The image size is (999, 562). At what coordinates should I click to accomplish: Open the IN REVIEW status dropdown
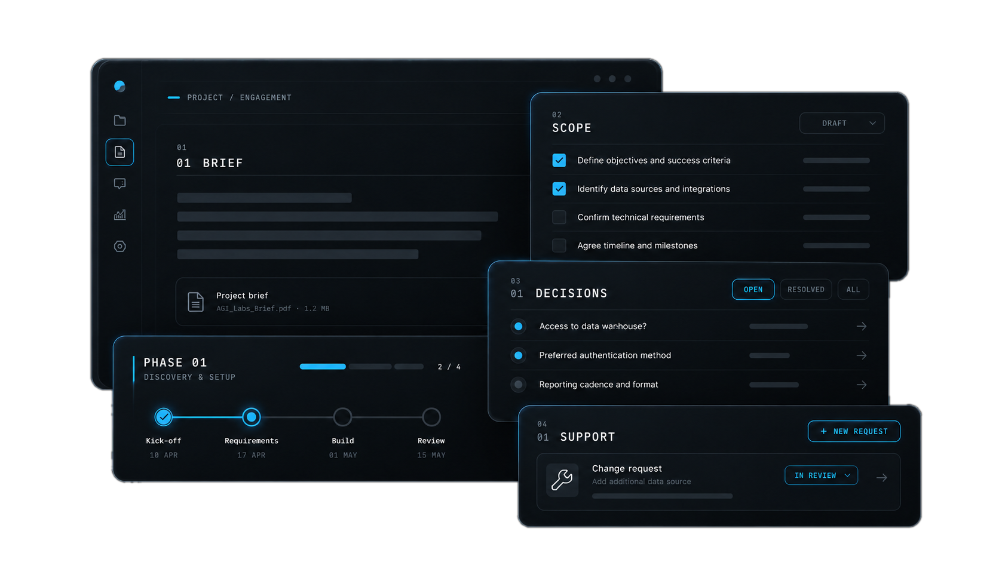coord(822,475)
